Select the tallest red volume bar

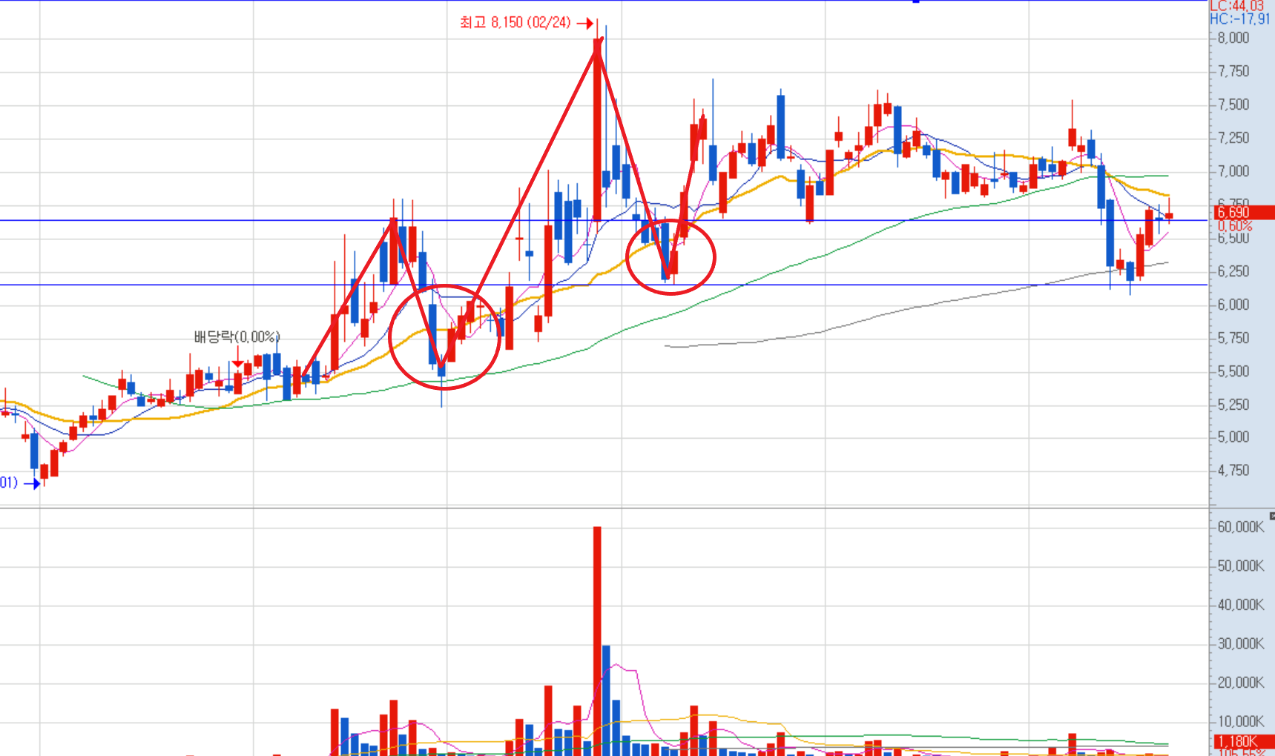coord(597,641)
